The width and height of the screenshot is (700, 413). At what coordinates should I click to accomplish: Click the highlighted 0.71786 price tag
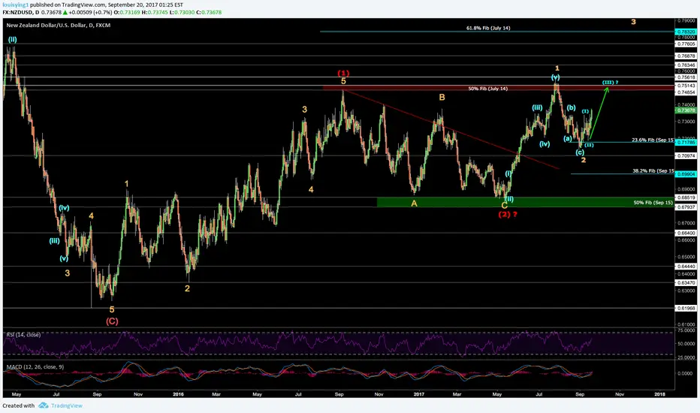point(686,143)
